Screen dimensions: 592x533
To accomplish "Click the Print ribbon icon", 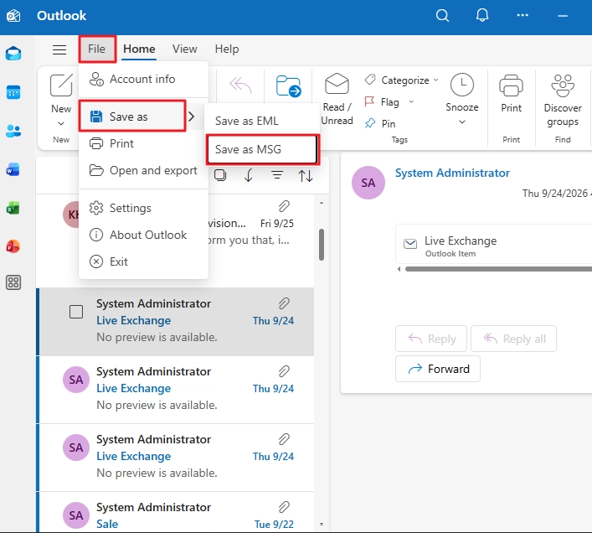I will pyautogui.click(x=512, y=85).
